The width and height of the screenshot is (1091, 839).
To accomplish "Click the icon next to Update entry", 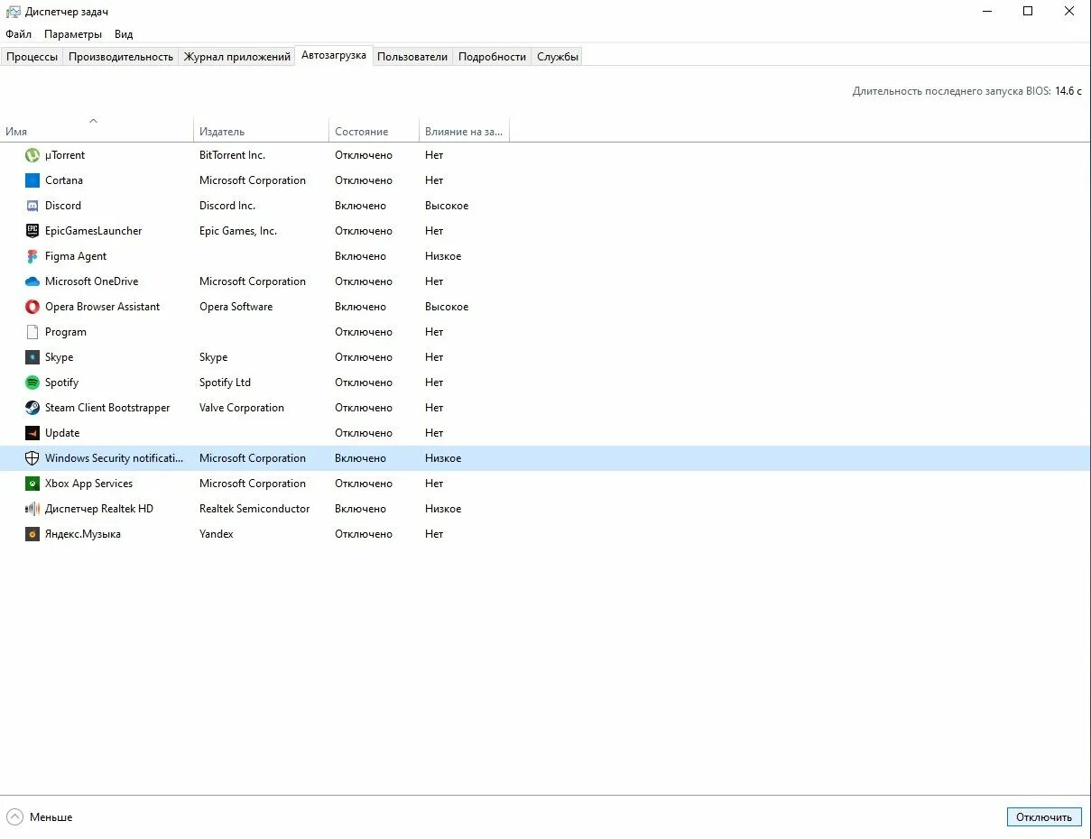I will click(32, 433).
